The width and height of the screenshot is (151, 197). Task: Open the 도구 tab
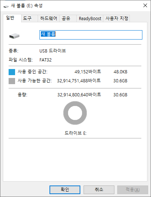click(29, 19)
